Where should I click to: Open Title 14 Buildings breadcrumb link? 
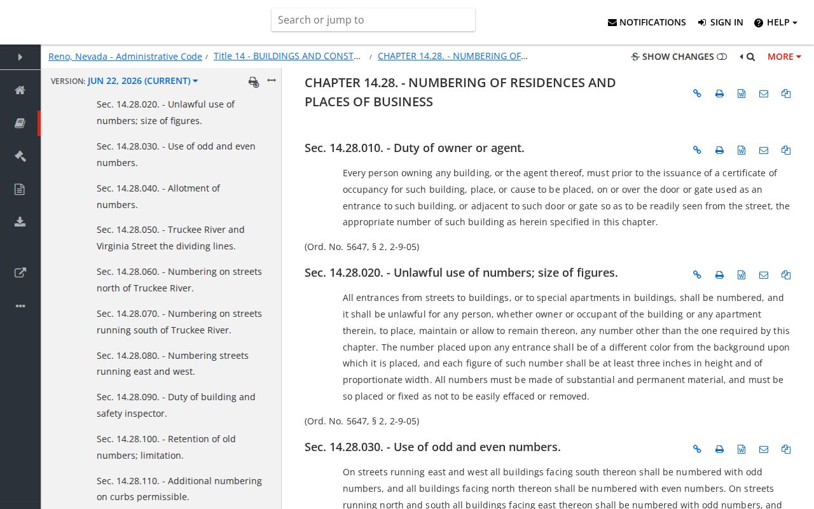click(x=287, y=56)
